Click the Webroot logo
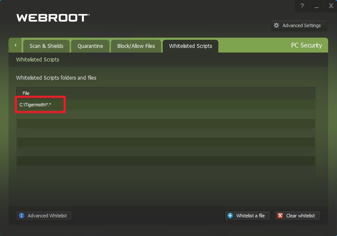 [x=53, y=18]
